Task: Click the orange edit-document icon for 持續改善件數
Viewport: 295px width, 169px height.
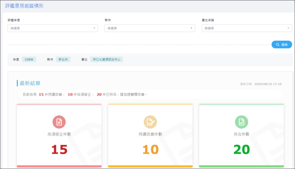Action: pos(150,122)
